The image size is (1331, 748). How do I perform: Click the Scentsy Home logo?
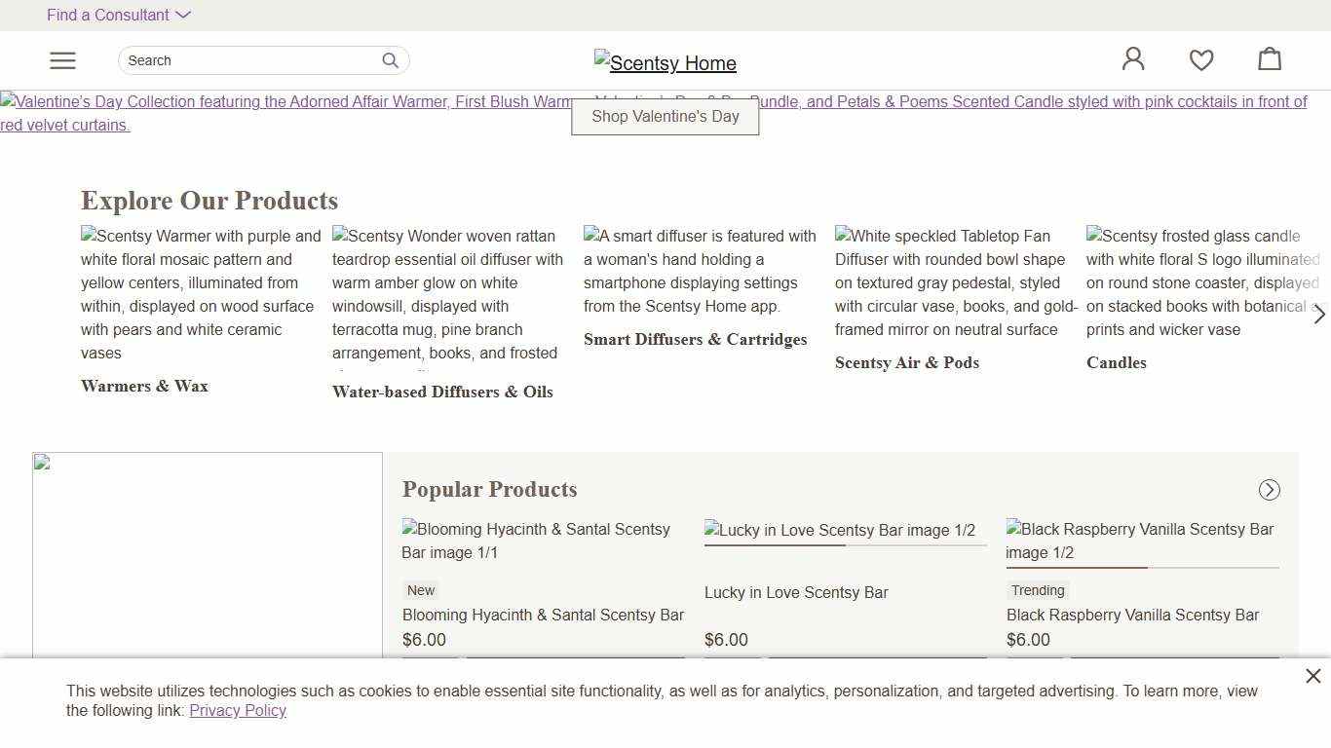tap(665, 62)
